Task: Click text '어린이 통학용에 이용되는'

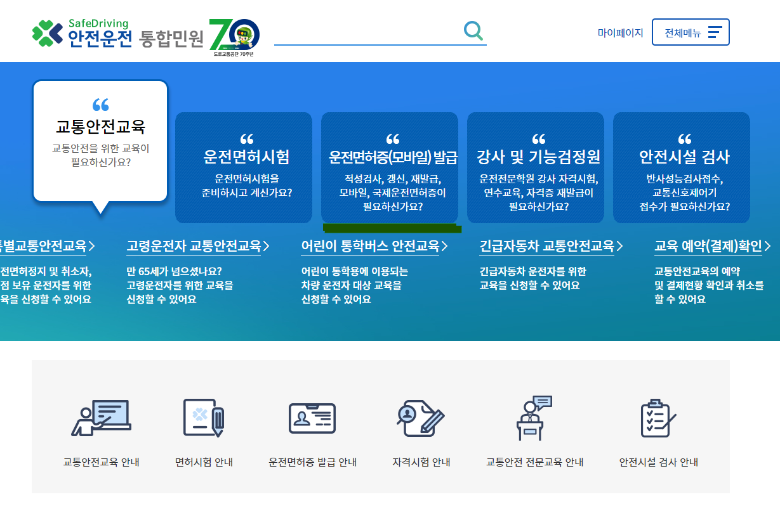Action: [354, 271]
